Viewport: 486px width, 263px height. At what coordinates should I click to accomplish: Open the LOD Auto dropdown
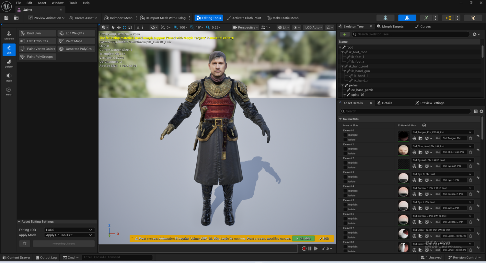(314, 27)
